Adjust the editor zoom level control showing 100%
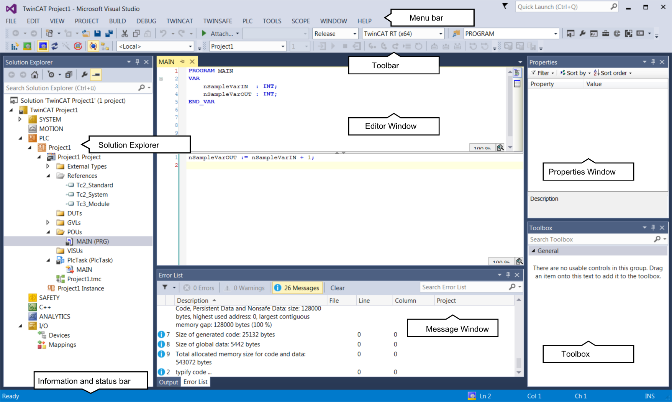The image size is (672, 402). pos(482,148)
